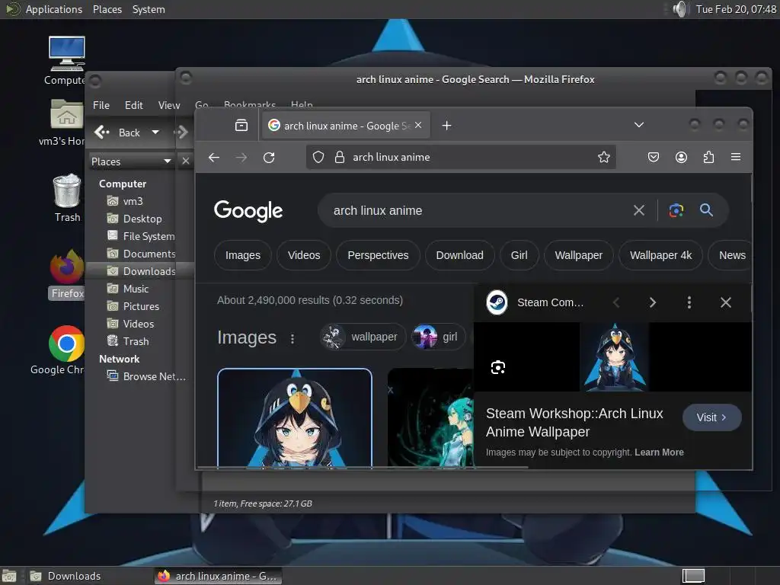780x585 pixels.
Task: Click the Firefox back arrow button
Action: 214,158
